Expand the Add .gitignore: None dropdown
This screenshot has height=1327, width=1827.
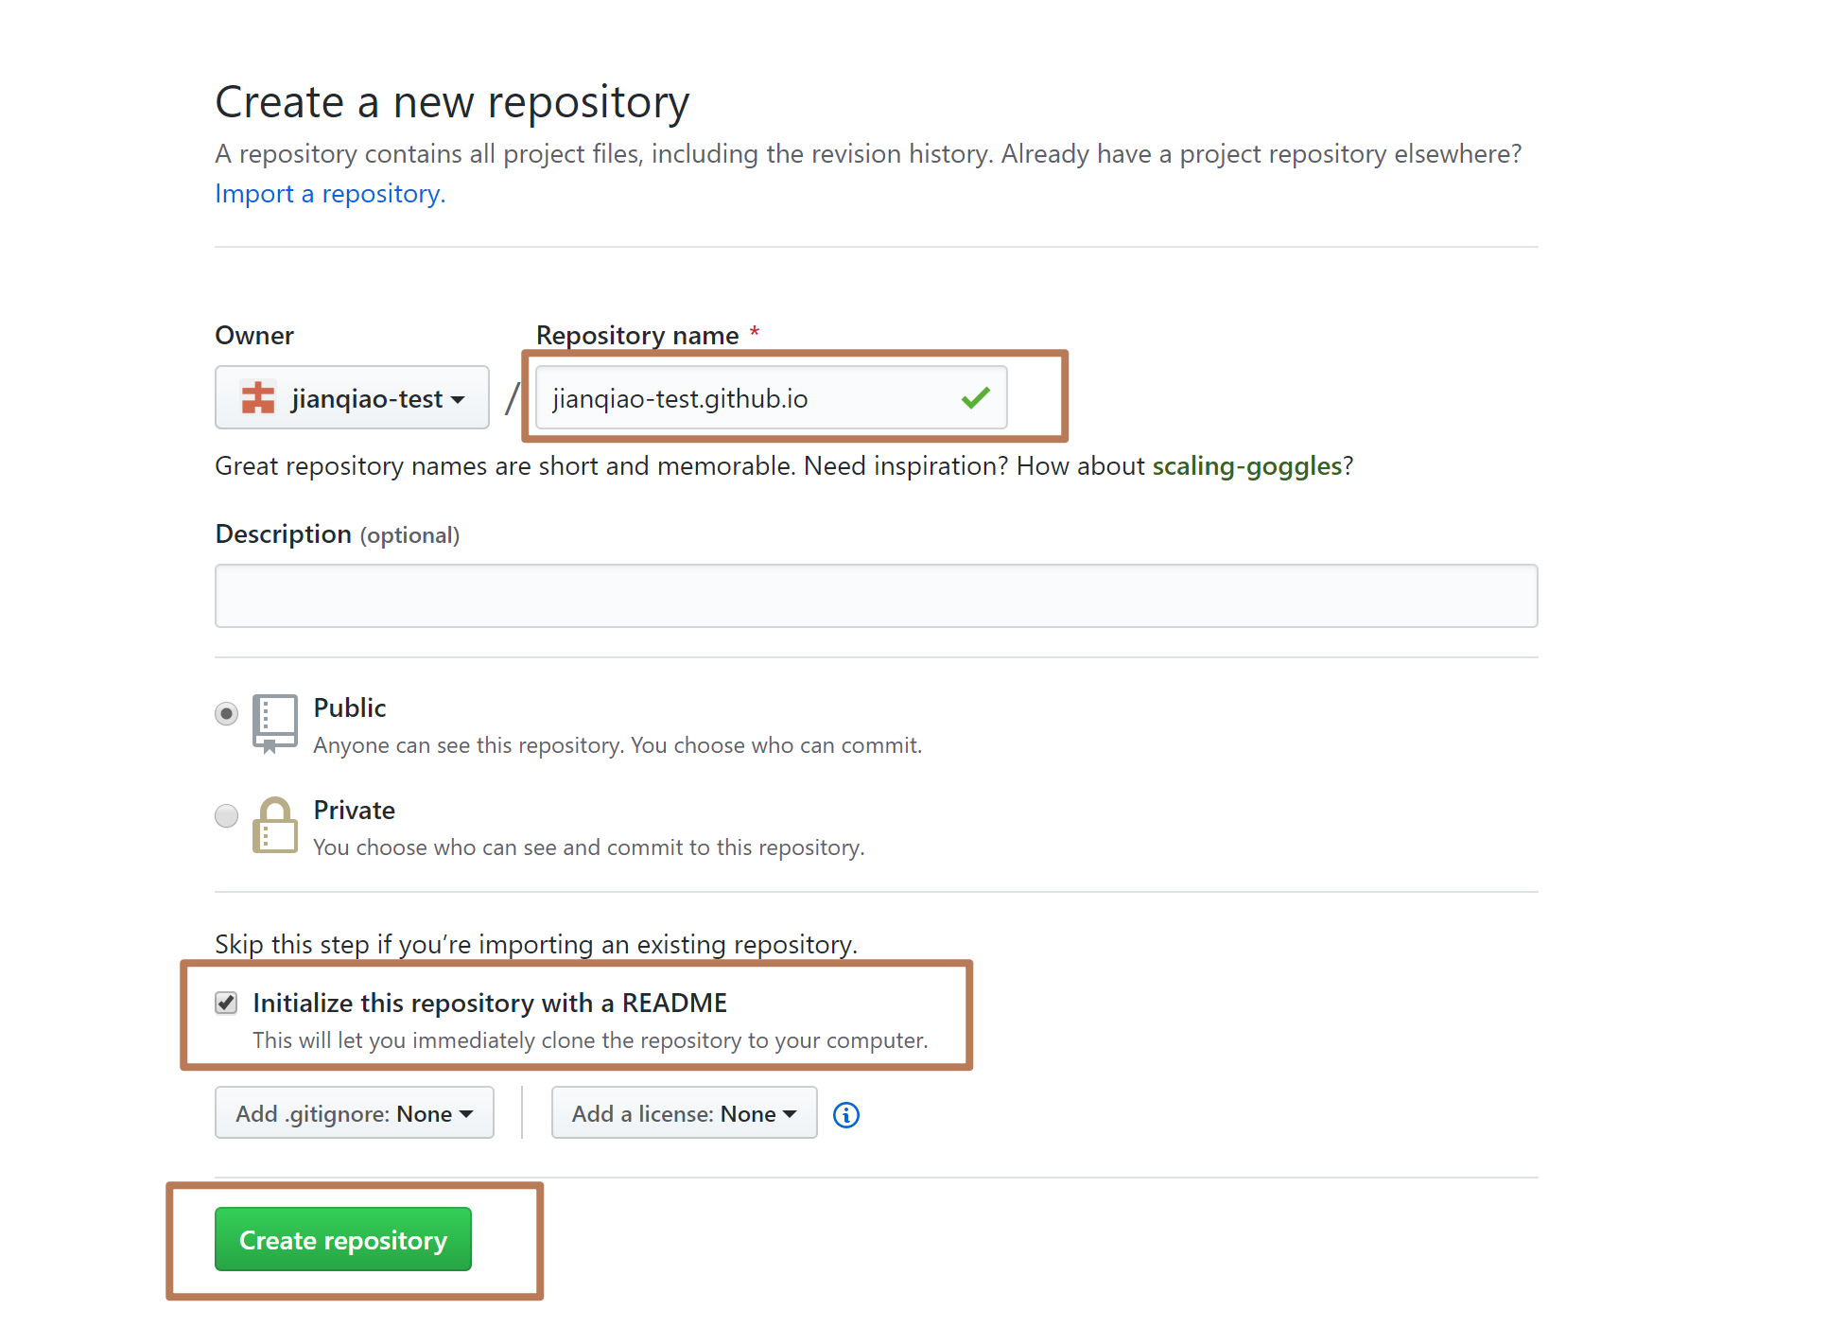[355, 1113]
